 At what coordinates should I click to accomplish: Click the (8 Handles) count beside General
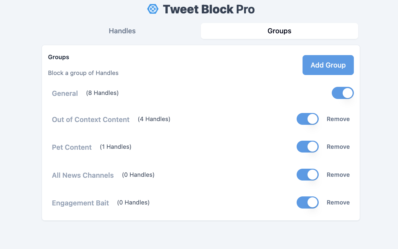(x=102, y=93)
